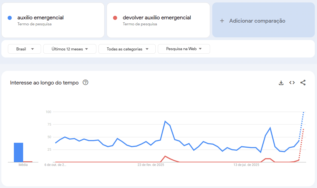Screen dimensions: 317x188
Task: Open help icon beside Interesse ao longo do tempo
Action: (85, 83)
